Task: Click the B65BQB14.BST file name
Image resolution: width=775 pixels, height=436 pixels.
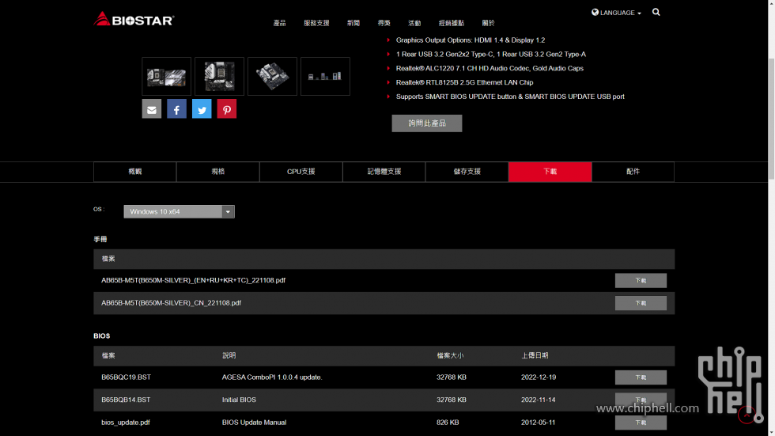Action: tap(126, 400)
